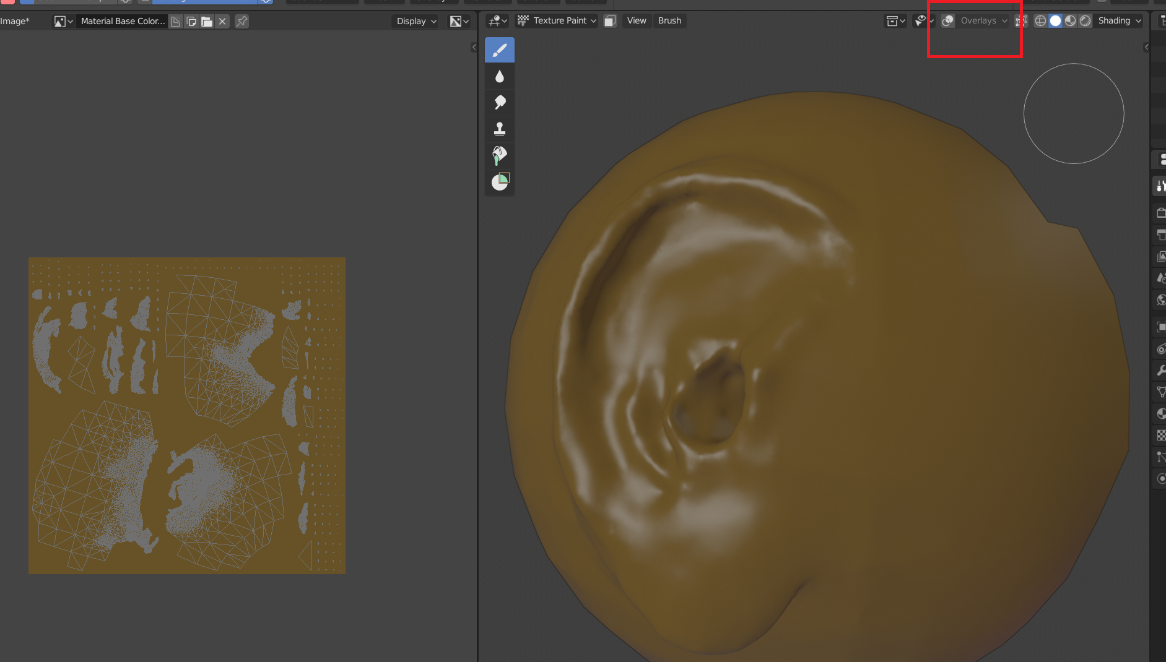Open the Material properties tab

pyautogui.click(x=1160, y=413)
